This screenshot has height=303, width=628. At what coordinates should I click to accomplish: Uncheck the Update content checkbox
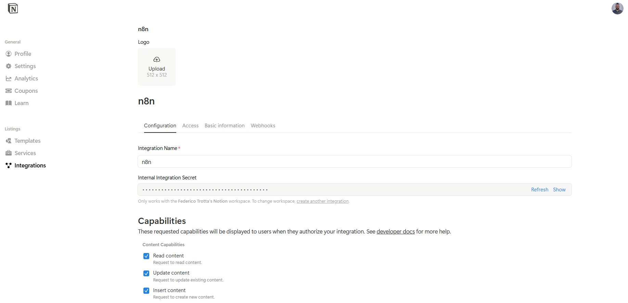point(146,273)
